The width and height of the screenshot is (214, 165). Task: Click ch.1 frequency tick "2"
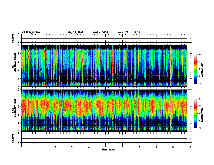19,79
